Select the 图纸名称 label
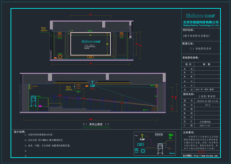The width and height of the screenshot is (231, 164). [x=189, y=94]
